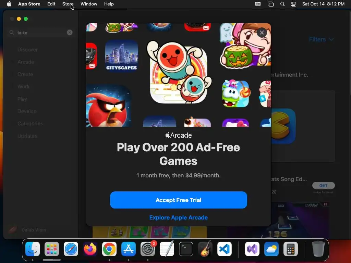Select Develop in the sidebar

tap(27, 111)
